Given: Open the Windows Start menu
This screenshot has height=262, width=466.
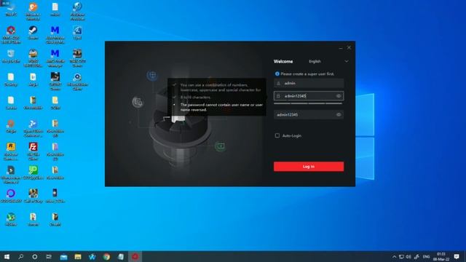Looking at the screenshot, I should pyautogui.click(x=7, y=257).
